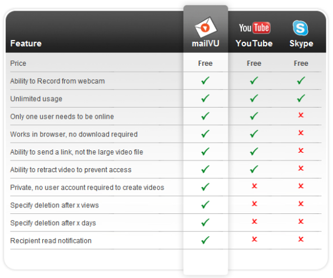
Task: Click YouTube's red X for Specify deletion after x views
Action: (254, 204)
